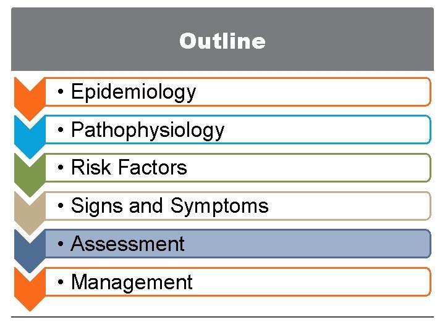Click the Outline slide title
445x333 pixels.
pyautogui.click(x=222, y=41)
